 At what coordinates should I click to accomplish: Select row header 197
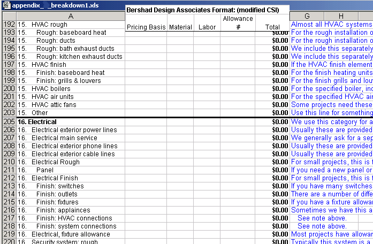pos(9,64)
